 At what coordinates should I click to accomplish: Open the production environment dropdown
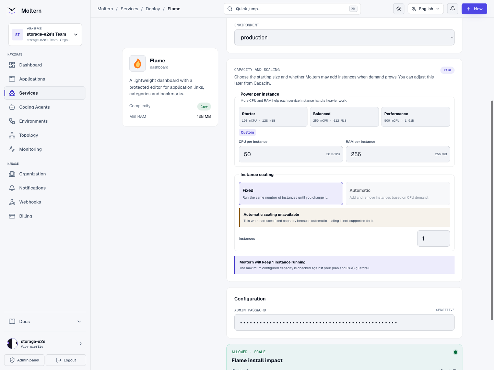coord(344,37)
